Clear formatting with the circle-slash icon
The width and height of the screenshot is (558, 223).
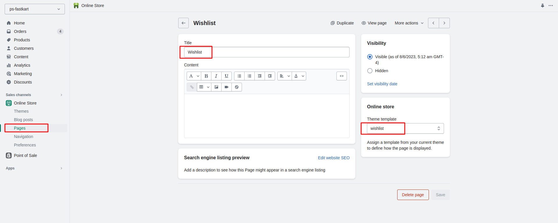pos(237,87)
